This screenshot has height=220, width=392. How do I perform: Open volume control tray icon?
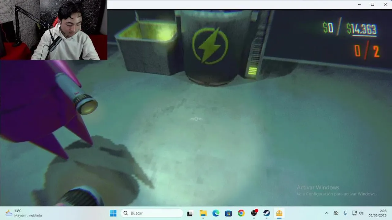pyautogui.click(x=361, y=213)
